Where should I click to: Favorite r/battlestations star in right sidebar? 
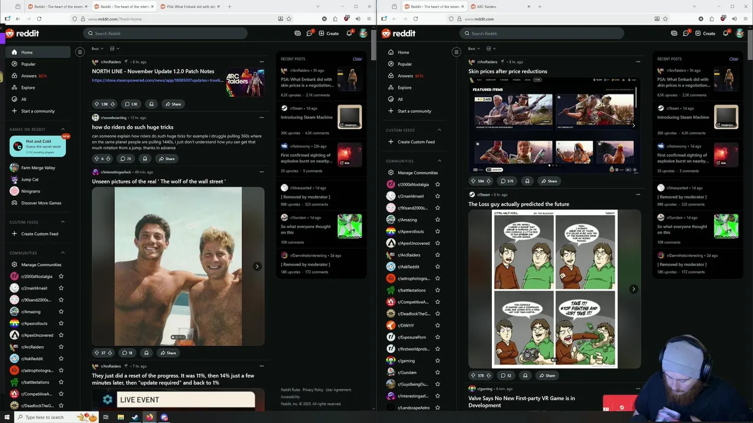click(x=437, y=290)
